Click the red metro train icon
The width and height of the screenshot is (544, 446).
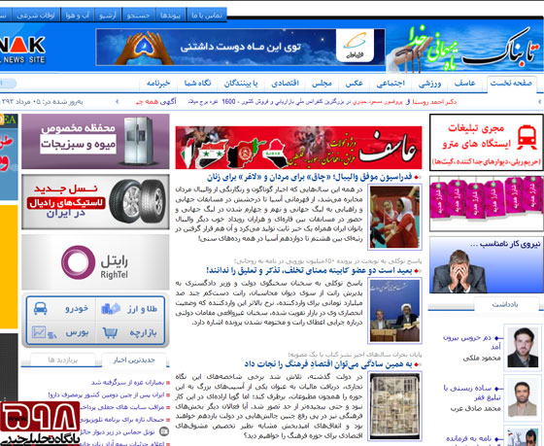point(527,137)
